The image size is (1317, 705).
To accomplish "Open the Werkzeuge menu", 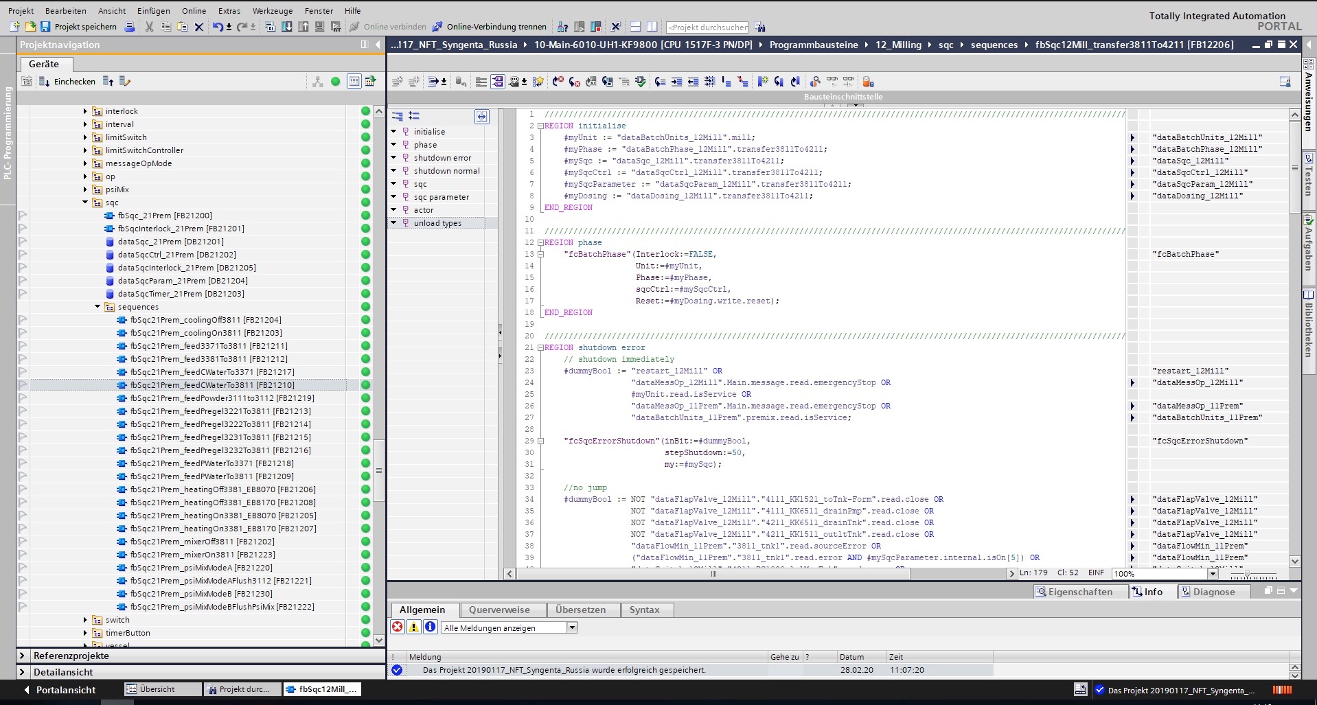I will click(x=272, y=11).
